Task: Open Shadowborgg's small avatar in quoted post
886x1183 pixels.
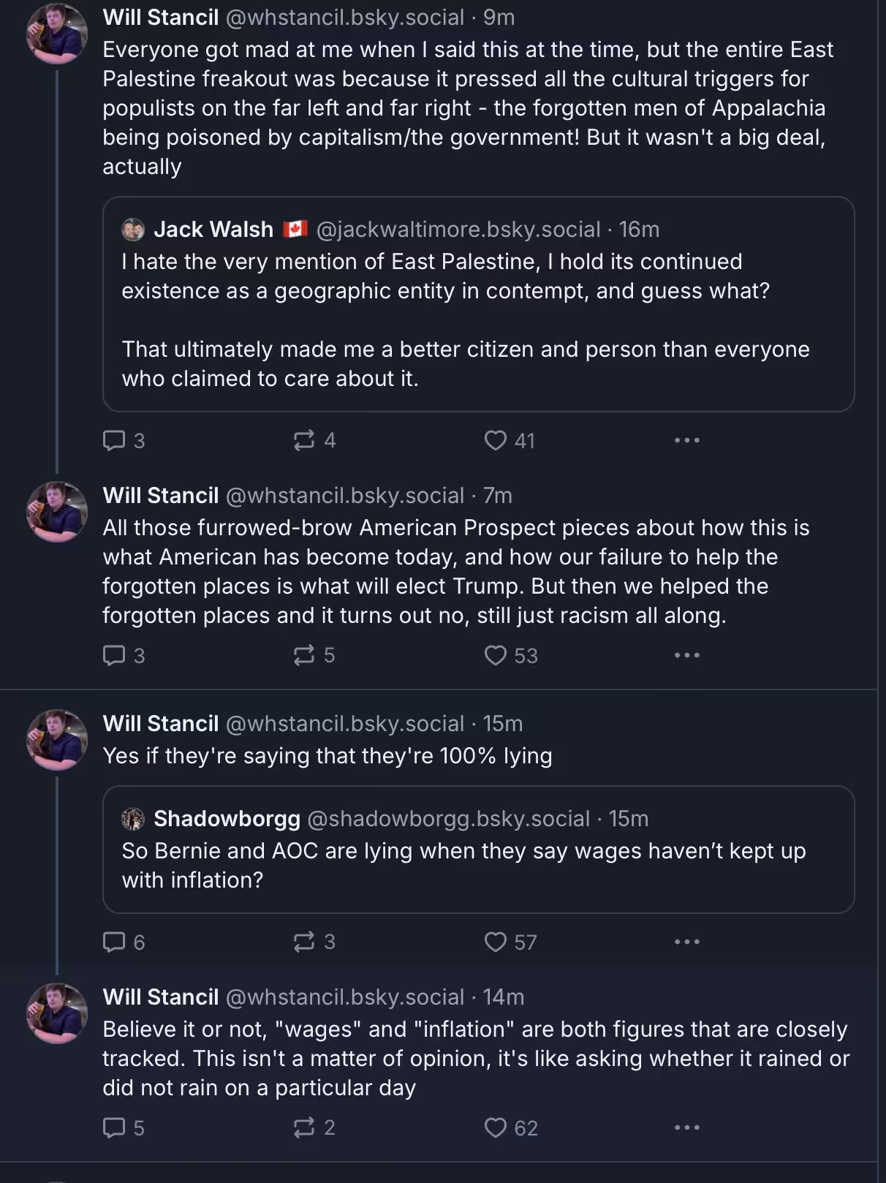Action: [133, 819]
